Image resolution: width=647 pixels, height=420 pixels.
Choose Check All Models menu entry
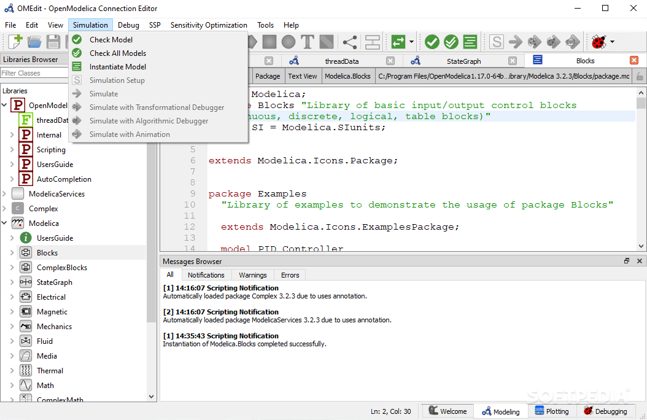[158, 53]
